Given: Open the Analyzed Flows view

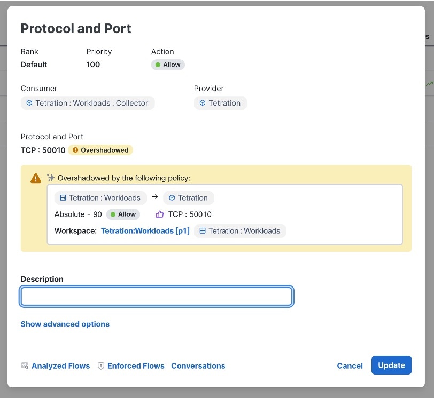Looking at the screenshot, I should (x=60, y=366).
